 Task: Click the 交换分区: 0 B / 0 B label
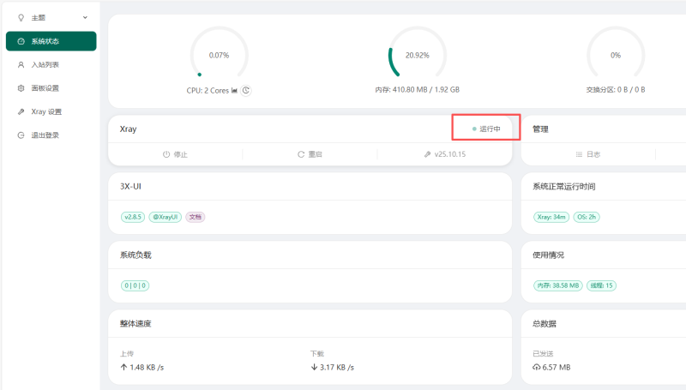(616, 90)
